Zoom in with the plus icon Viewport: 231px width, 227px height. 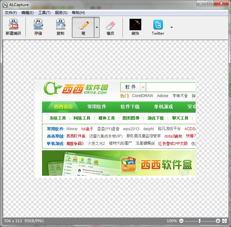coord(218,221)
